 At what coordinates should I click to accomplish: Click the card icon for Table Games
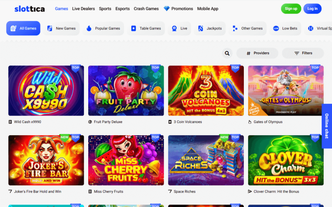click(133, 28)
